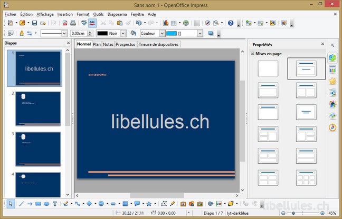
Task: Click the zoom in plus button
Action: click(322, 213)
